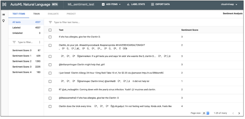Screen dimensions: 245x119
Task: Click score 4 of 'Claritin does the trick' row
Action: 182,107
